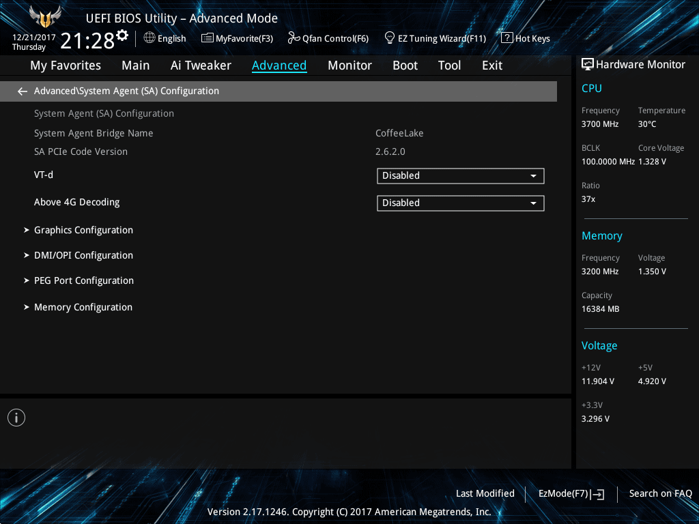Open Search on FAQ link
Image resolution: width=699 pixels, height=524 pixels.
pyautogui.click(x=660, y=493)
